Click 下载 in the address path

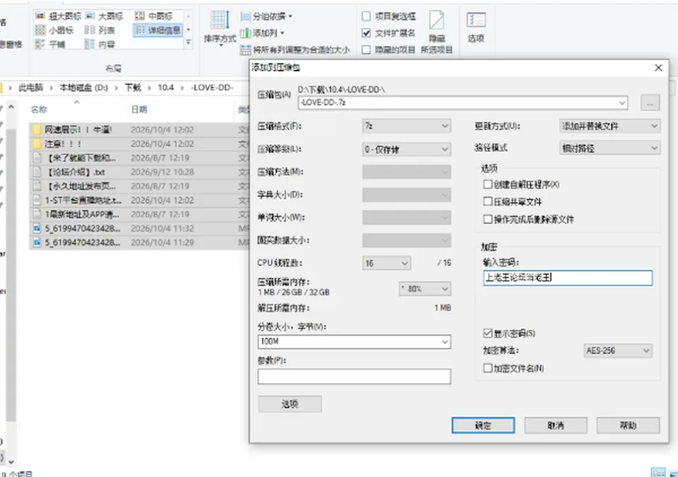(133, 88)
